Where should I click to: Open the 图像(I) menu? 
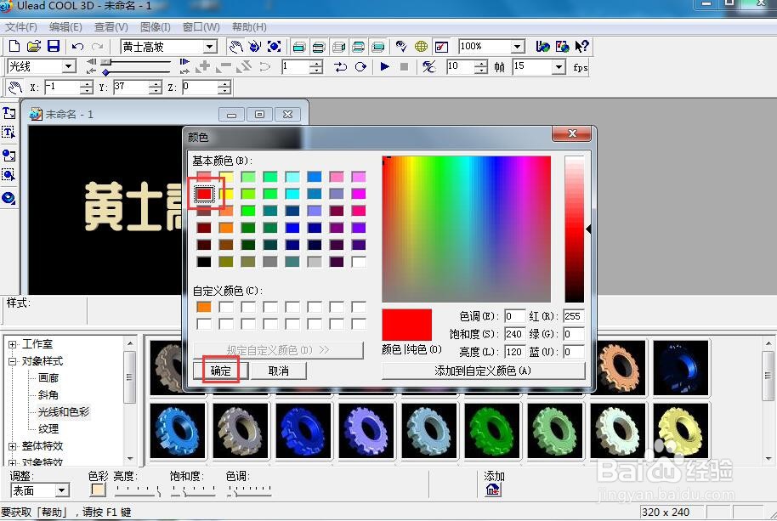155,26
